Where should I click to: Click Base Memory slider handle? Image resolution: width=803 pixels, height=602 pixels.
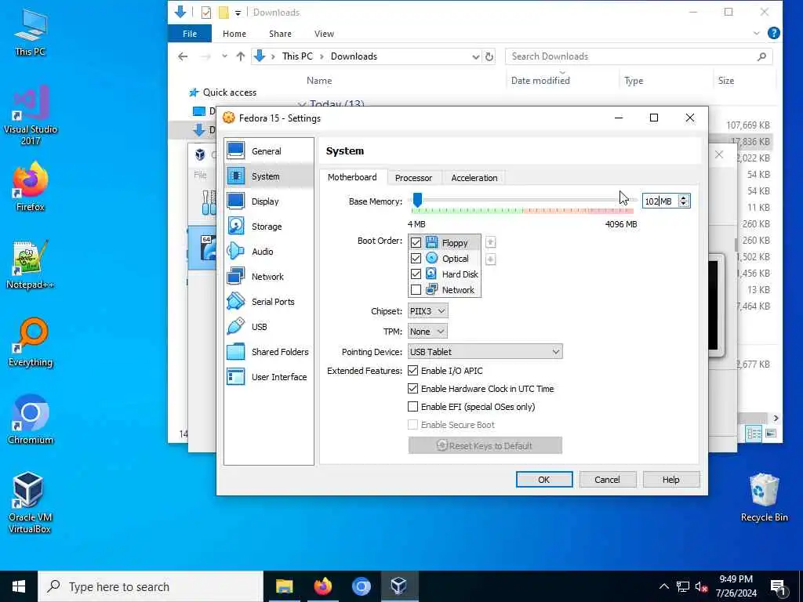pos(418,200)
